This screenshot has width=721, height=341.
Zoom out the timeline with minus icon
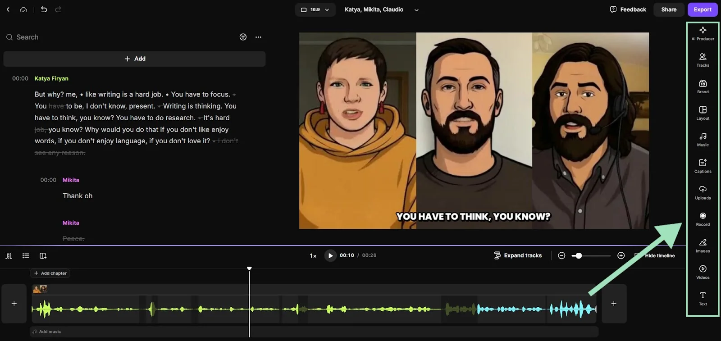coord(561,255)
